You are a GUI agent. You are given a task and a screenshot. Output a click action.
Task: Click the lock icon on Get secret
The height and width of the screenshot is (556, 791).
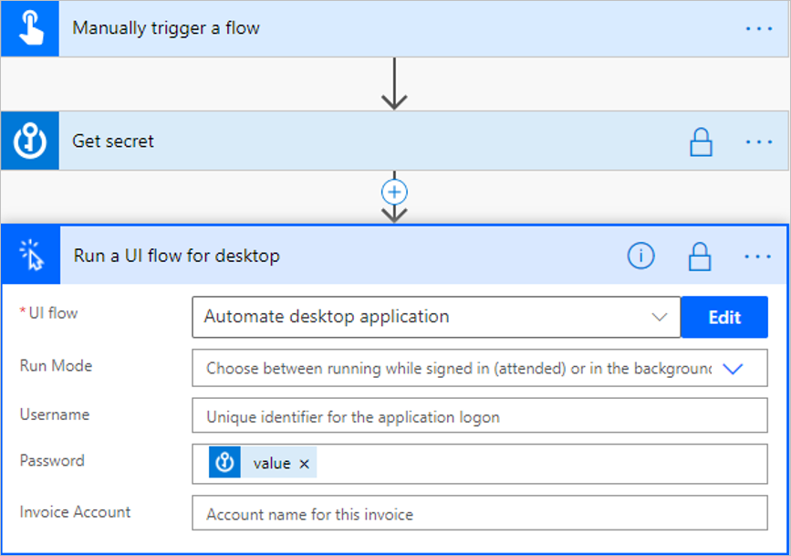701,142
